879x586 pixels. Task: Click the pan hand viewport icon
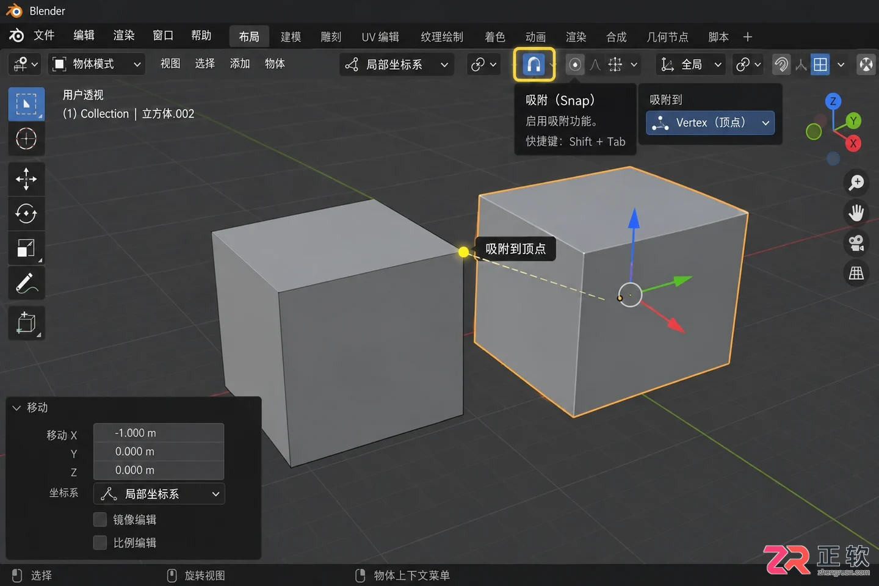point(856,212)
